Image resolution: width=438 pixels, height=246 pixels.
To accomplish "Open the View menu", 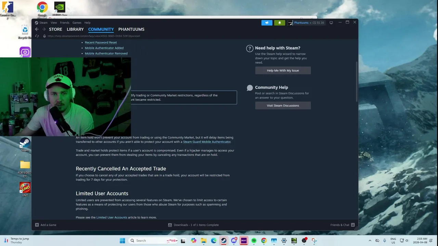I will (x=54, y=23).
